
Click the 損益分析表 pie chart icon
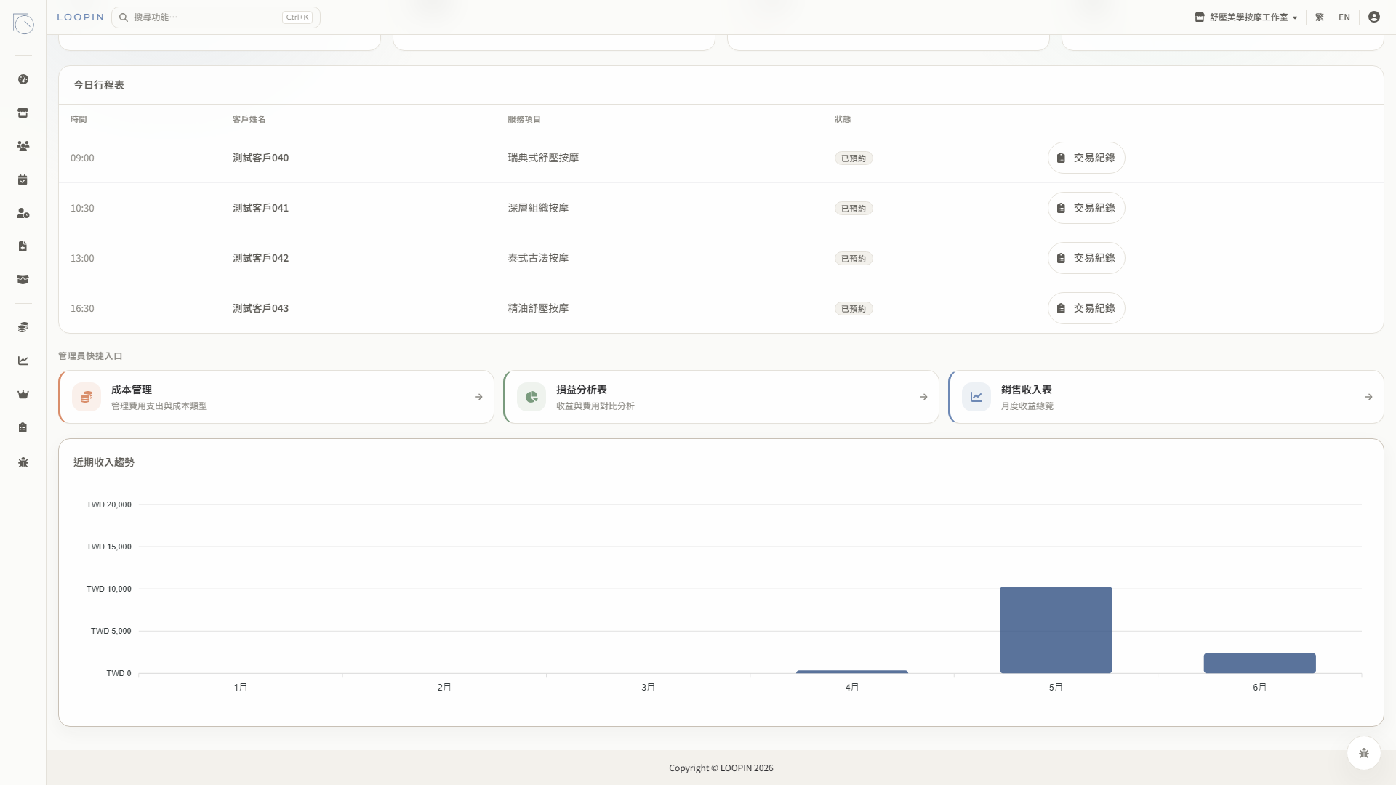click(531, 397)
